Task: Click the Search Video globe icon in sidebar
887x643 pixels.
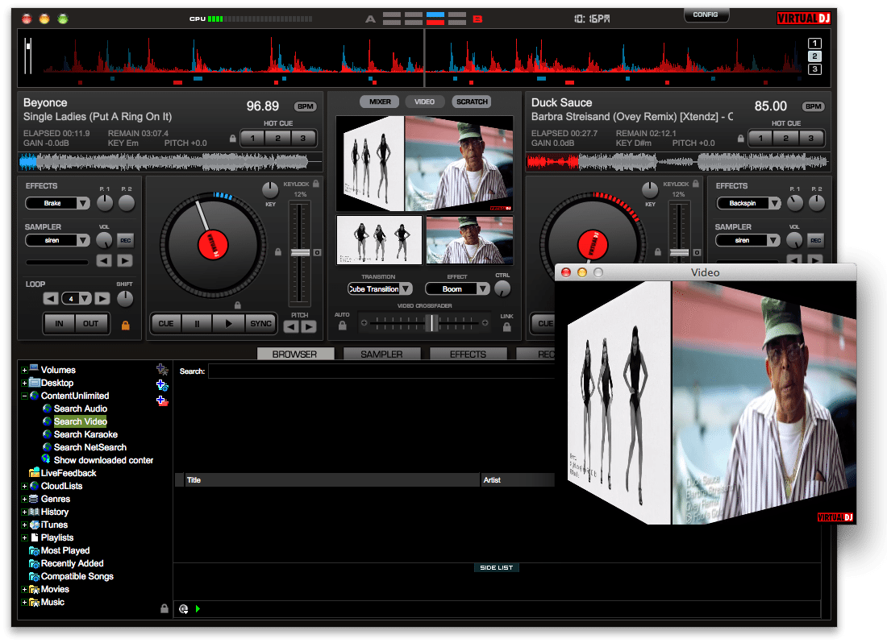Action: pos(46,421)
